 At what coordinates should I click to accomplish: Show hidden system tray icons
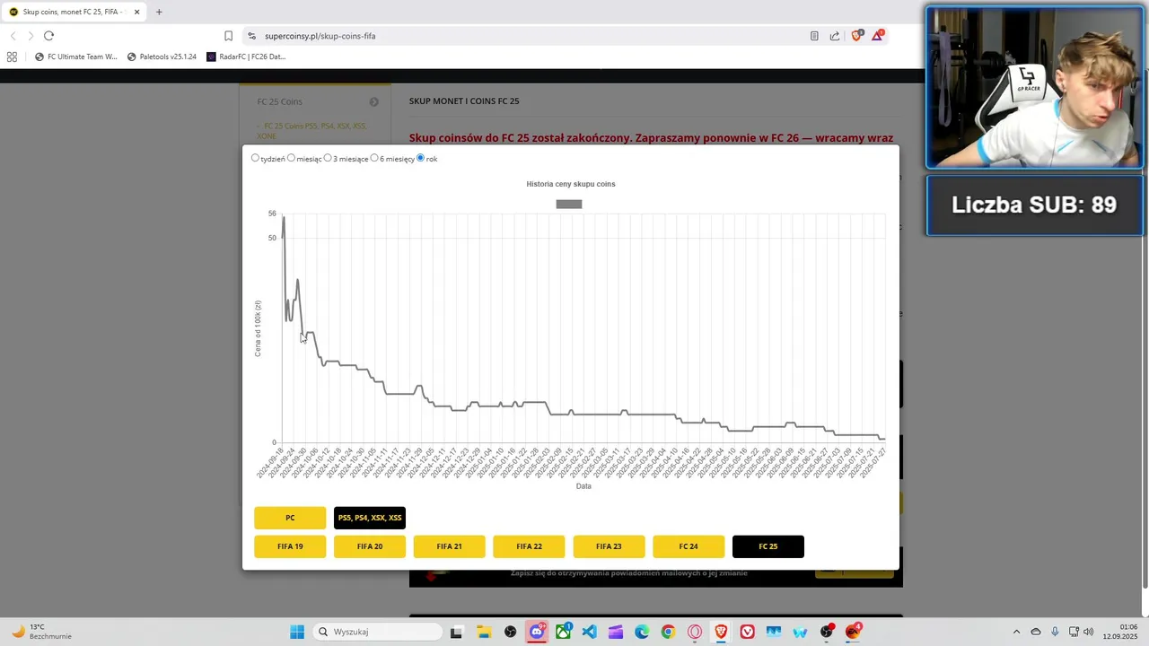point(1016,632)
